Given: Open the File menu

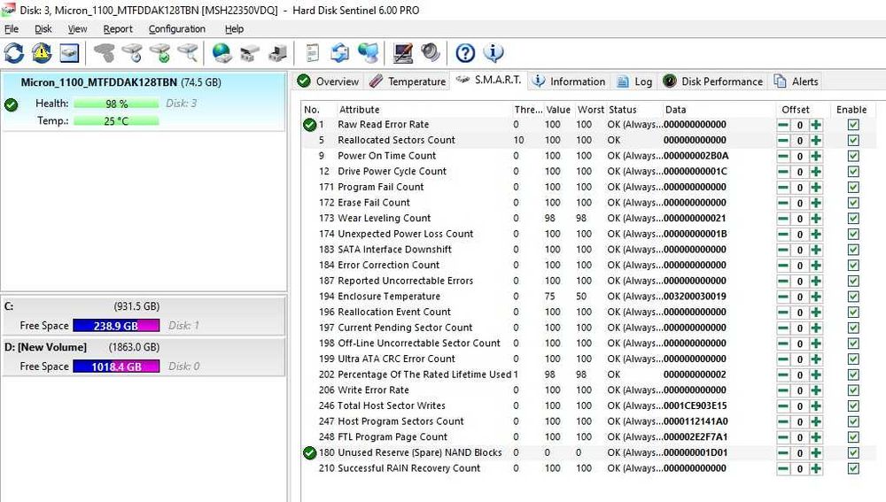Looking at the screenshot, I should click(12, 29).
